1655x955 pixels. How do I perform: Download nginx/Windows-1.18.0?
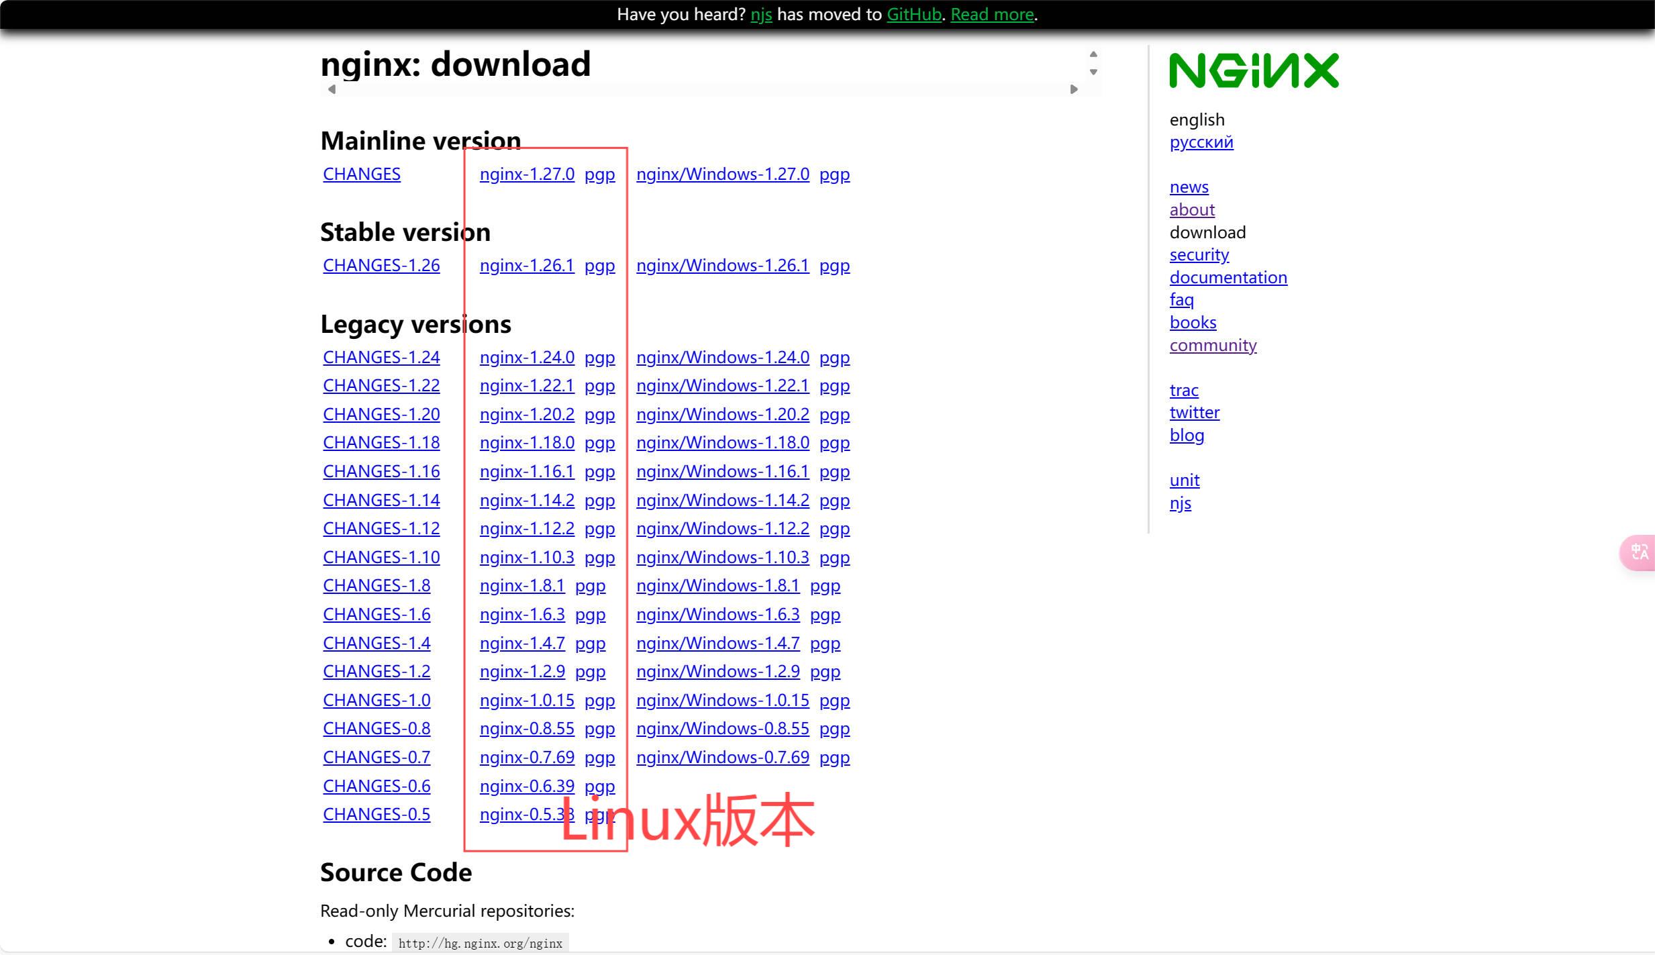723,443
